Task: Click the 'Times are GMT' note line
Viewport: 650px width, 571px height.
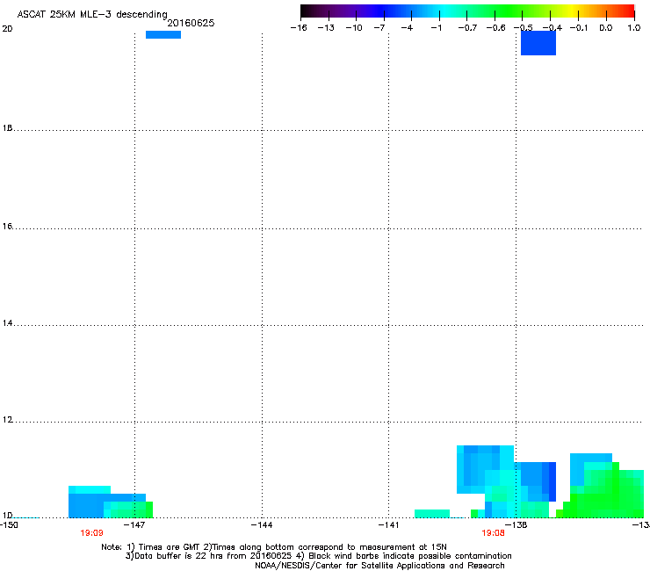Action: pyautogui.click(x=274, y=547)
